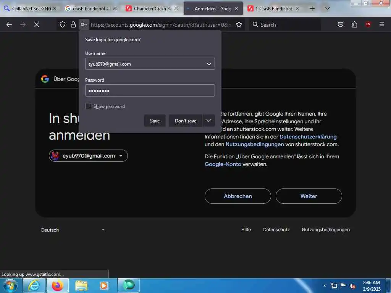This screenshot has height=293, width=391.
Task: List all tabs with chevron
Action: pos(328,8)
